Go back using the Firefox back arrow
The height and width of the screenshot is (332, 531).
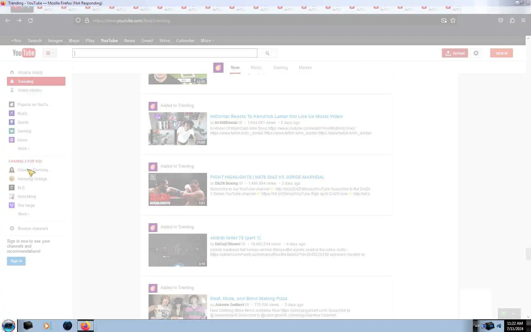[x=8, y=21]
